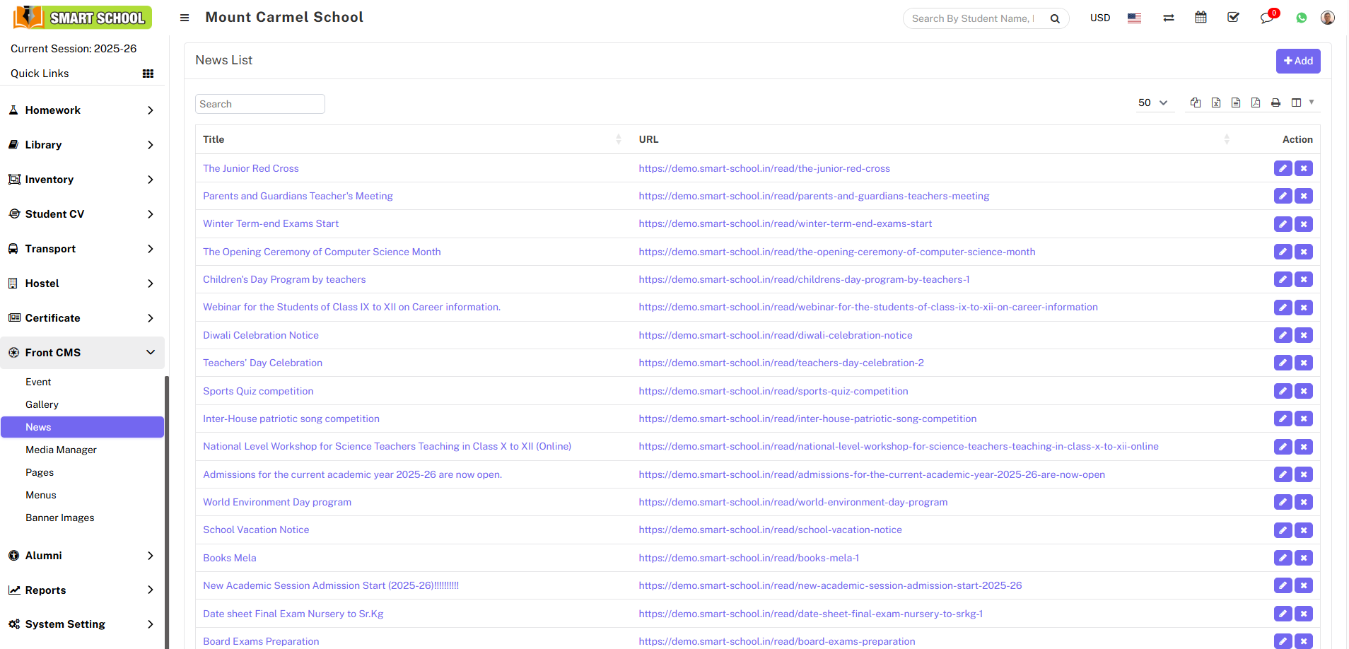Edit the Diwali Celebration Notice entry
Viewport: 1349px width, 649px height.
[1283, 335]
